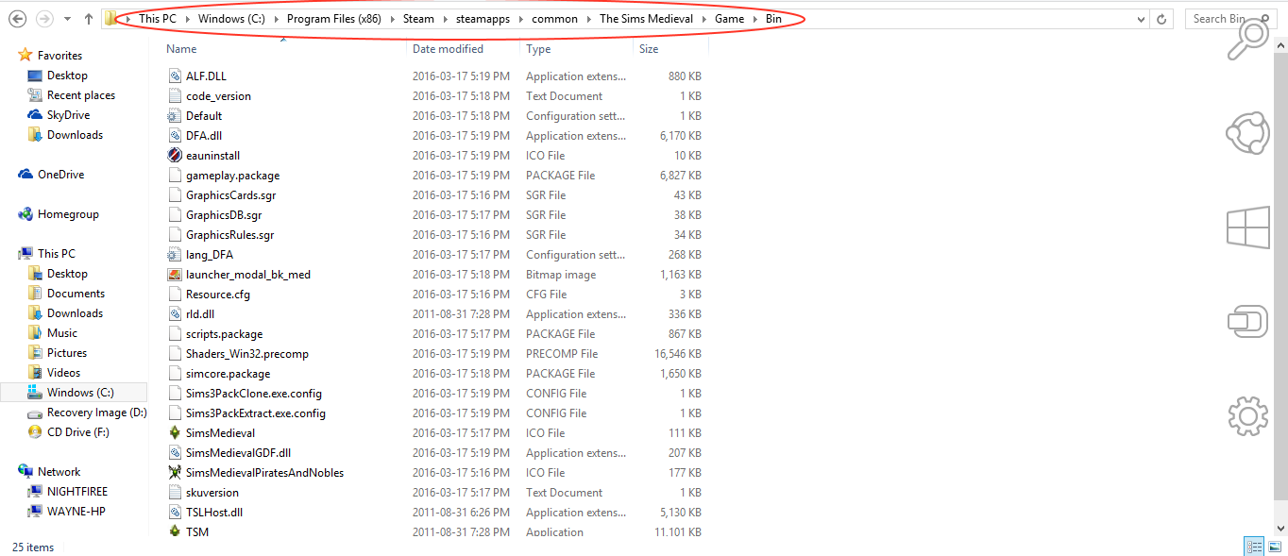Open chevron after common in address bar
1288x556 pixels.
(x=587, y=19)
